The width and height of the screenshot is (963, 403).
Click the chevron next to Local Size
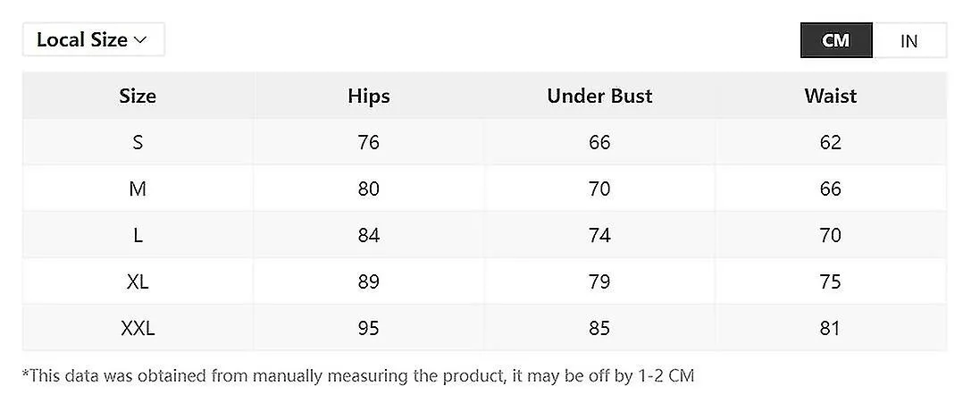coord(140,40)
